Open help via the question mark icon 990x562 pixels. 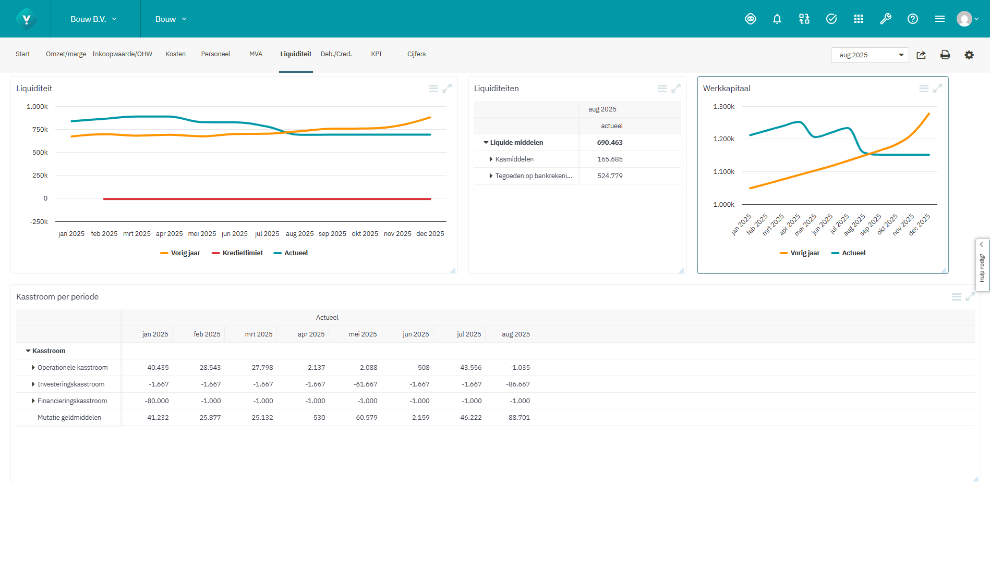912,19
